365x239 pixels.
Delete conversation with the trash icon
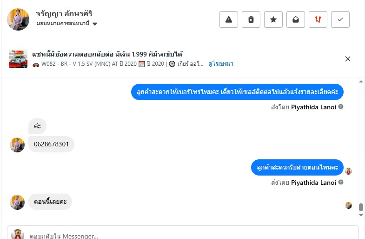(x=251, y=19)
